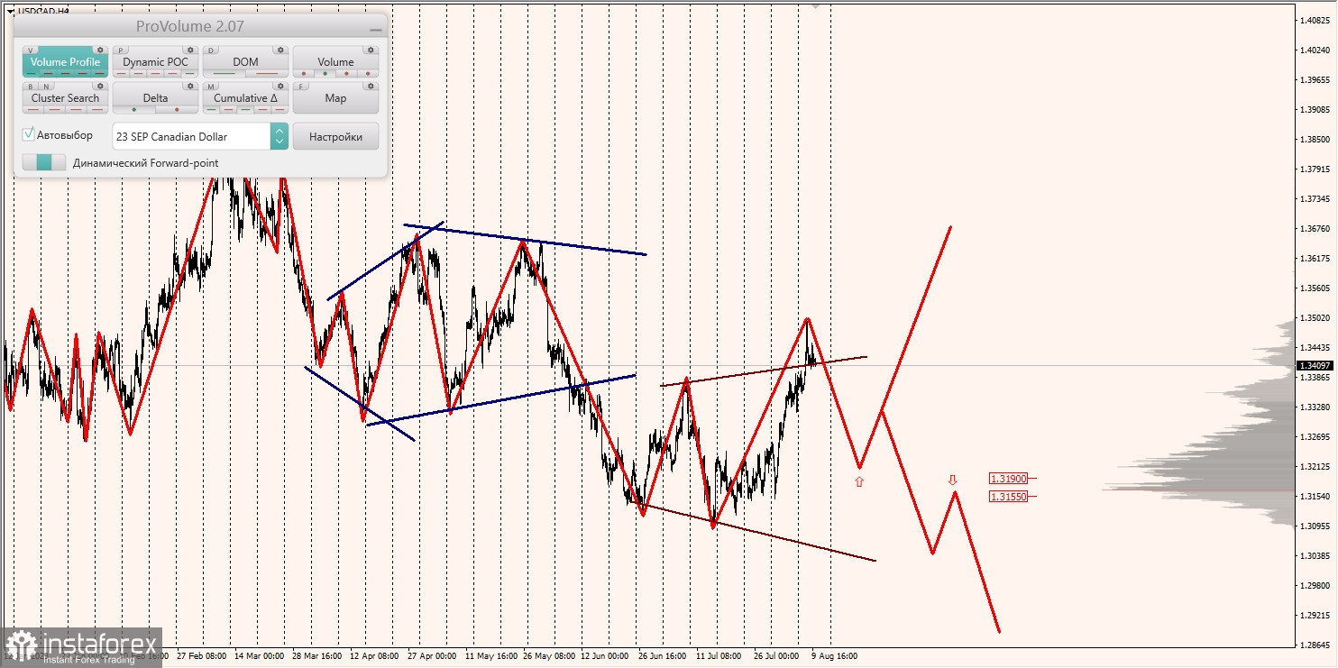Click the F hotkey badge on Map
The image size is (1338, 668).
(x=301, y=87)
